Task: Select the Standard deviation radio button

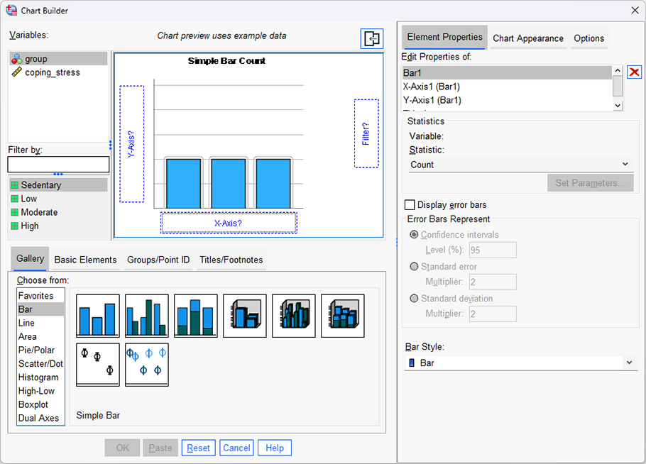Action: pos(414,298)
